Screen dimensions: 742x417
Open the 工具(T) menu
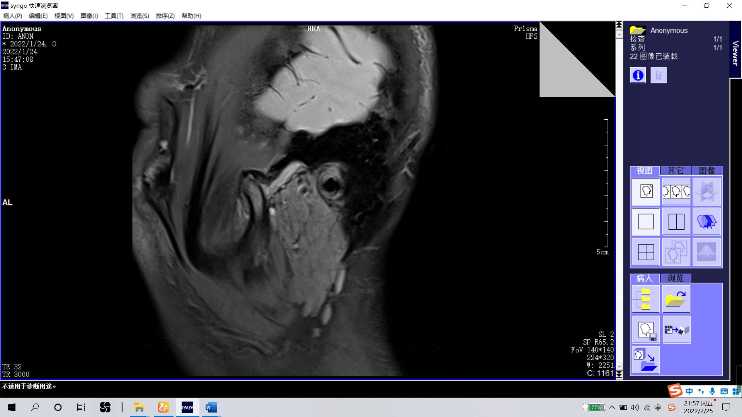114,16
